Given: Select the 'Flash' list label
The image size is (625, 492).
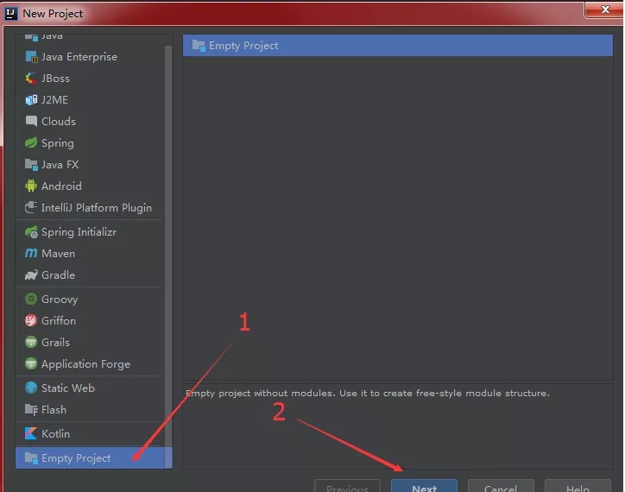Looking at the screenshot, I should coord(54,409).
